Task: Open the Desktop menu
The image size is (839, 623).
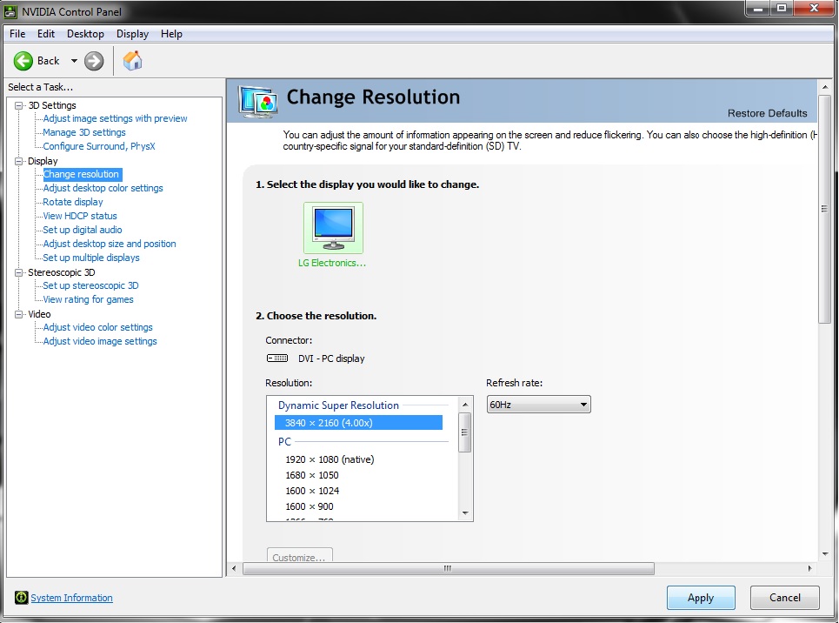Action: [85, 34]
